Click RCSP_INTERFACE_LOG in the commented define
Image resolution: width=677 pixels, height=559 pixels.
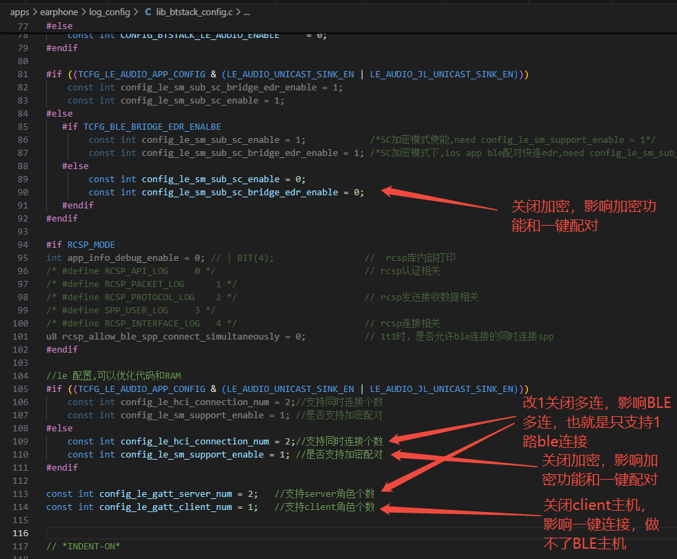(152, 324)
